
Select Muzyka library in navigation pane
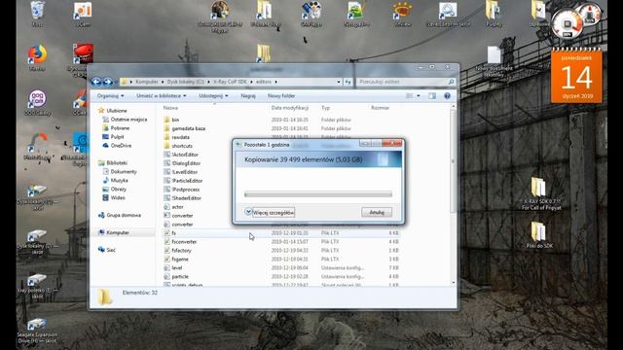click(116, 181)
